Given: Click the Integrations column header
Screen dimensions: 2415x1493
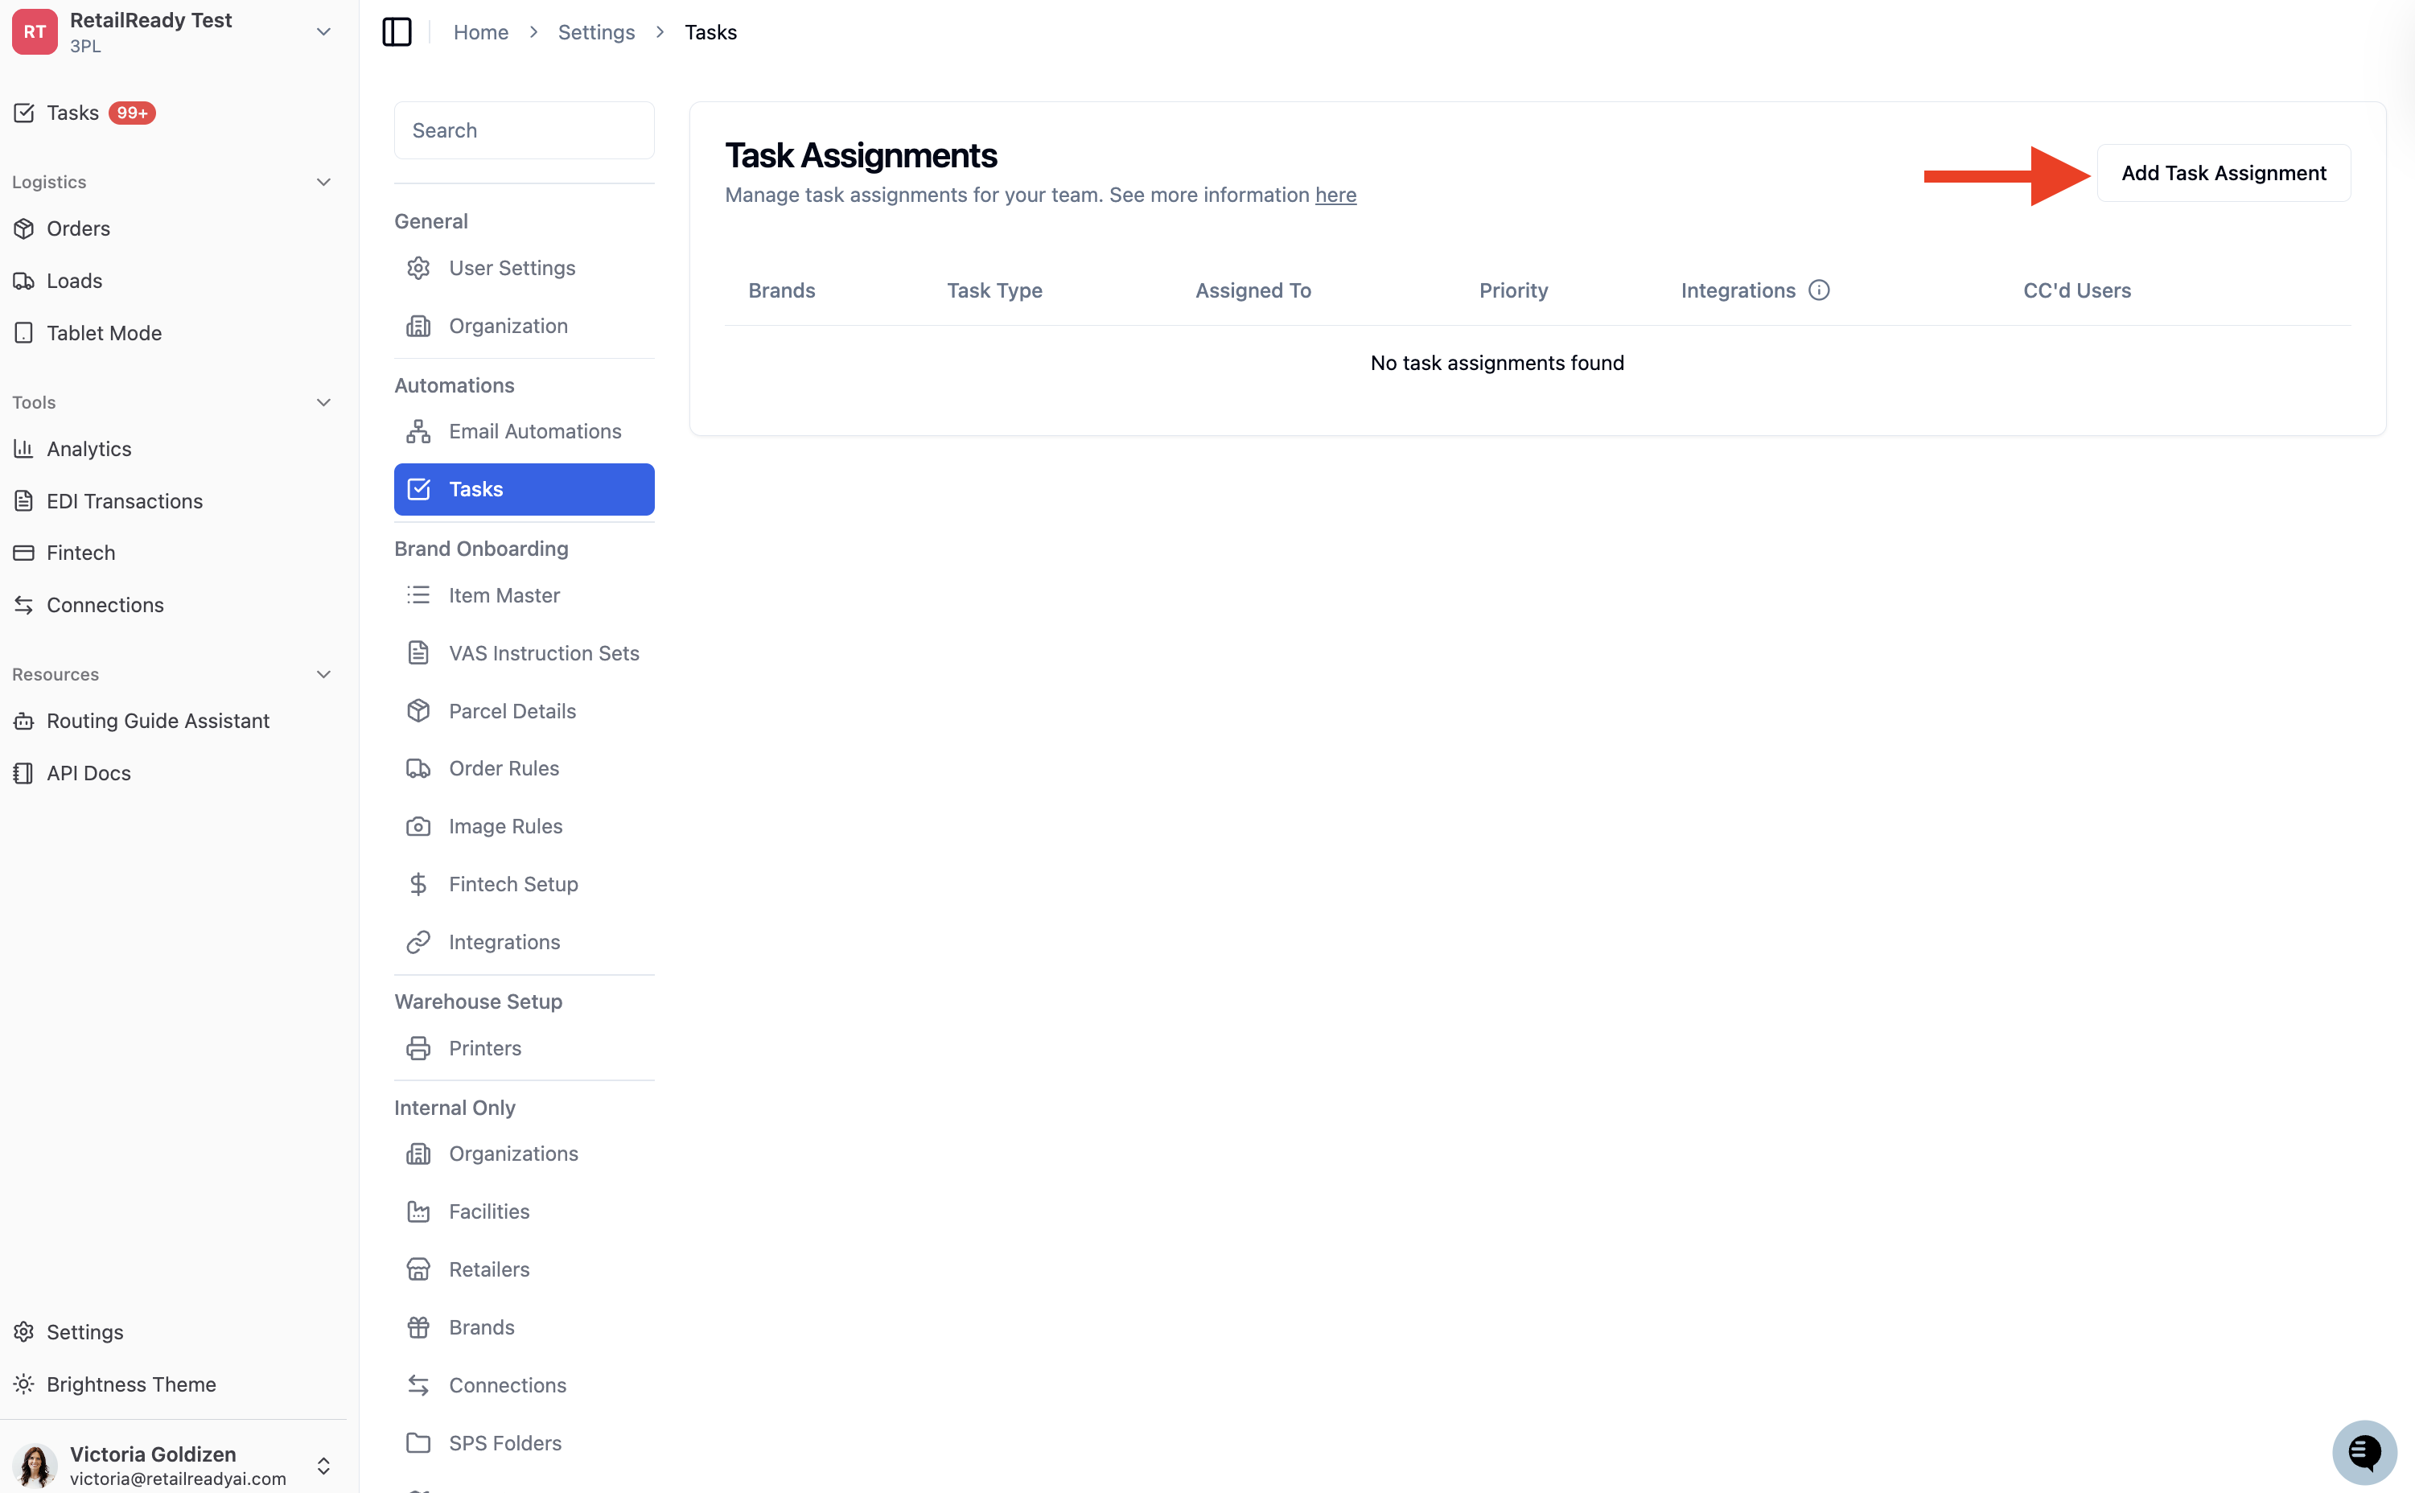Looking at the screenshot, I should 1738,290.
